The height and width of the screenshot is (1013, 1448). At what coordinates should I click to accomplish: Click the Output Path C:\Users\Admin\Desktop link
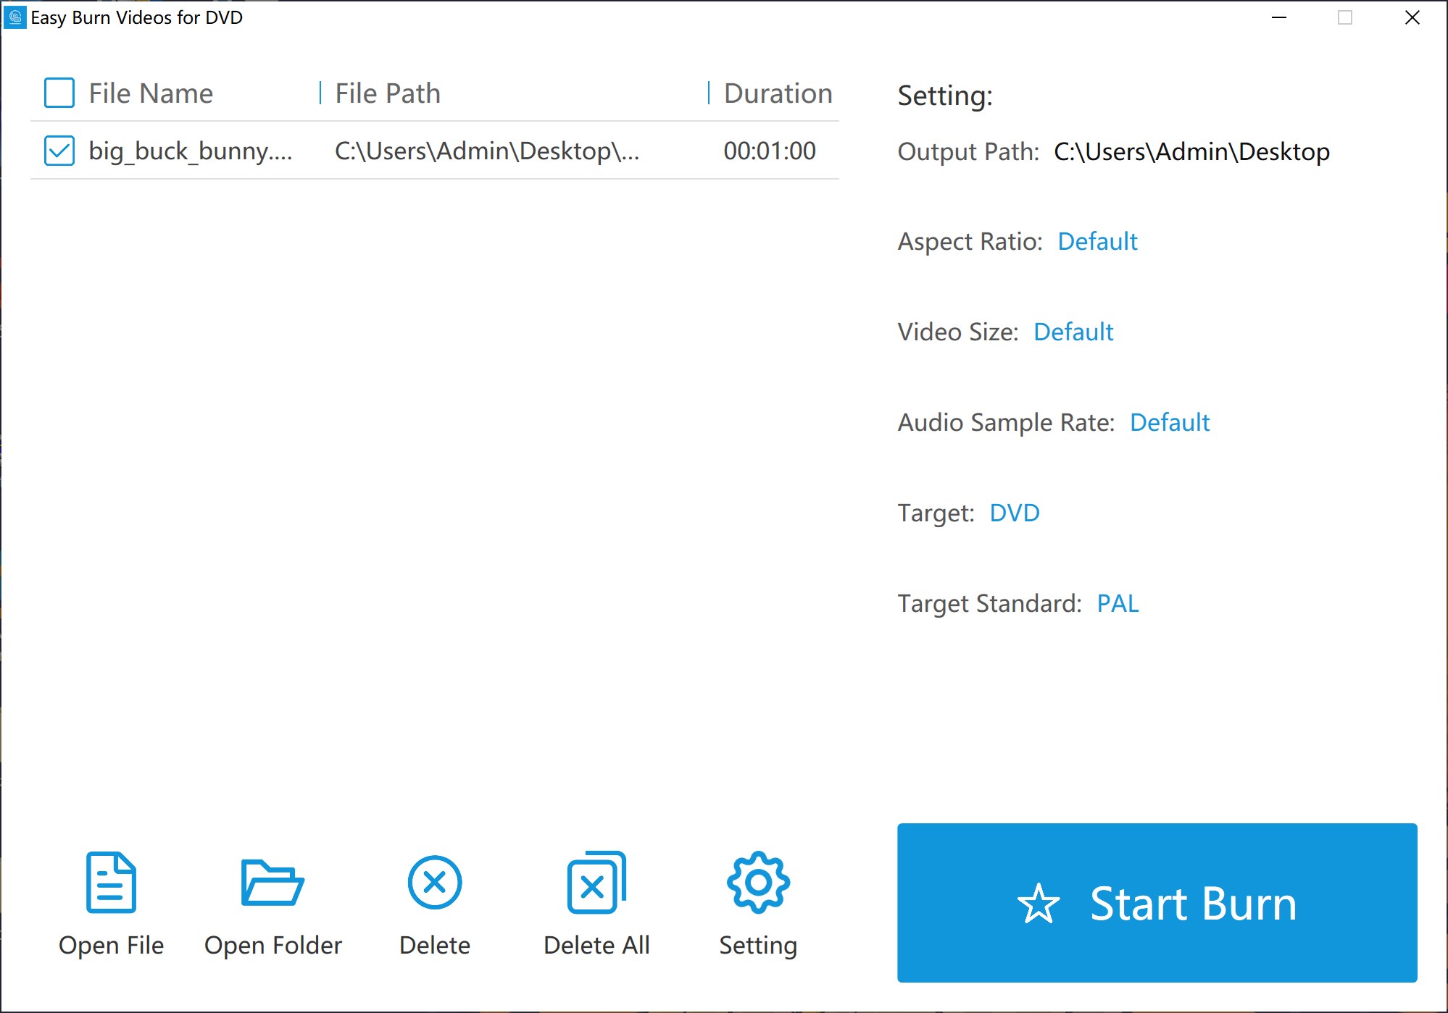pos(1191,151)
